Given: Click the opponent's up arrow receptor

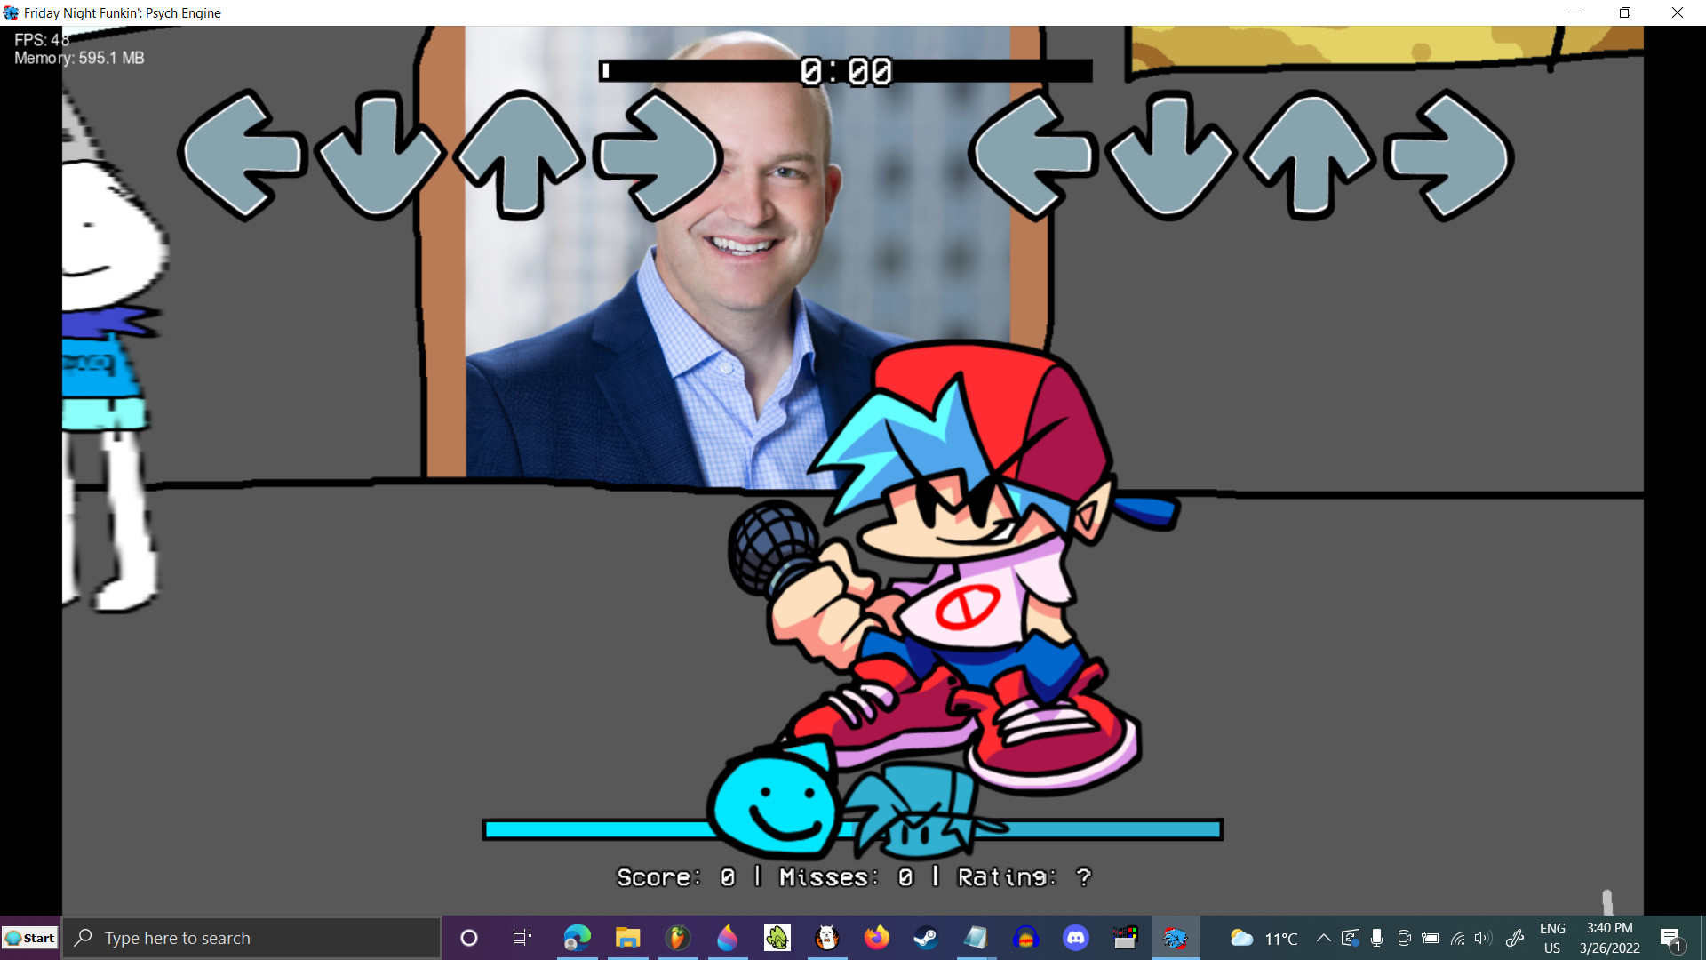Looking at the screenshot, I should 520,155.
